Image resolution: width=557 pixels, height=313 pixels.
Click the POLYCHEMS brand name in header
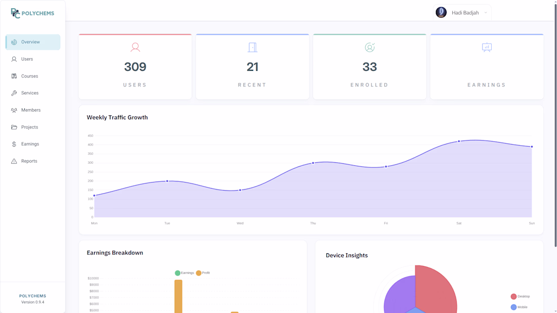tap(37, 14)
